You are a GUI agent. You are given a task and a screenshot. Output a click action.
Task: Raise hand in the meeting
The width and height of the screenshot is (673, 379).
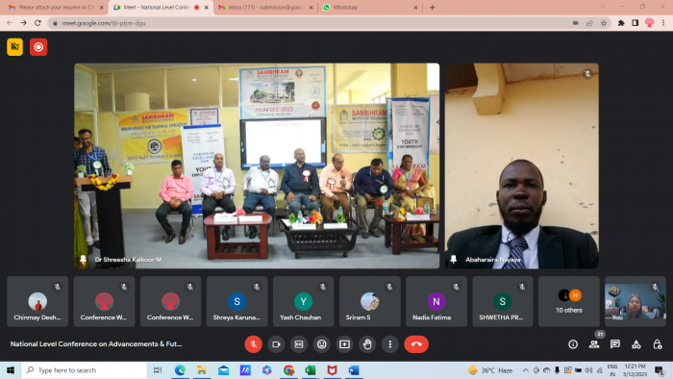click(x=367, y=344)
